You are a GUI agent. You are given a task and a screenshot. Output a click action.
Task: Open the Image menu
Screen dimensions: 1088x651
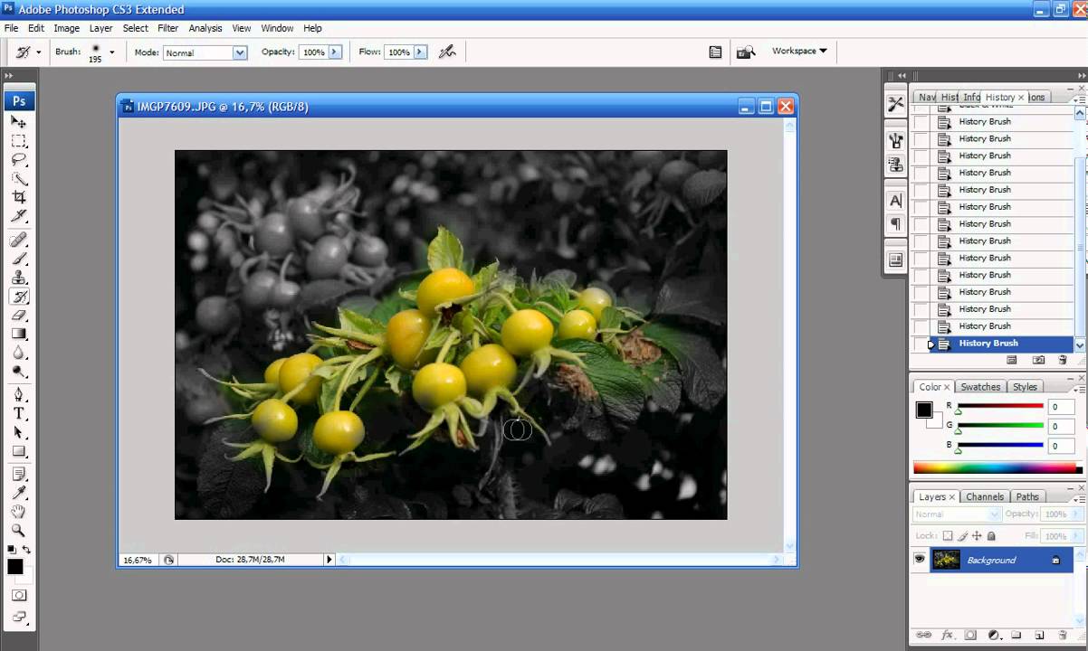click(x=66, y=28)
